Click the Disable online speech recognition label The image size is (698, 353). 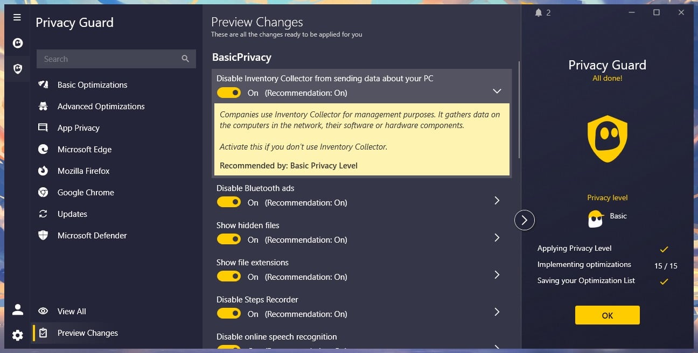277,336
